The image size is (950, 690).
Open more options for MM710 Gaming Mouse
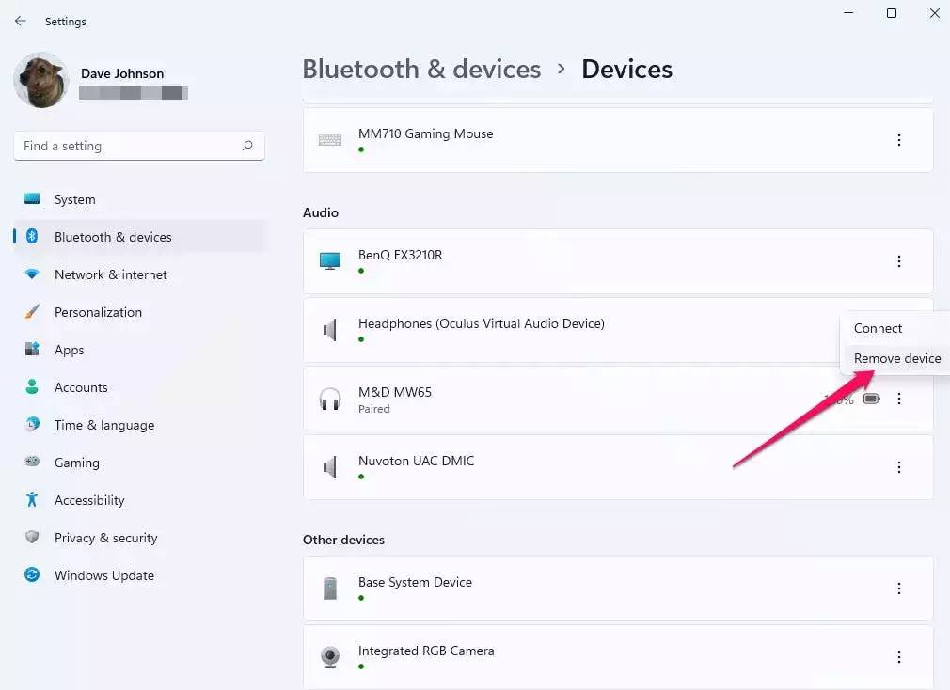tap(898, 140)
